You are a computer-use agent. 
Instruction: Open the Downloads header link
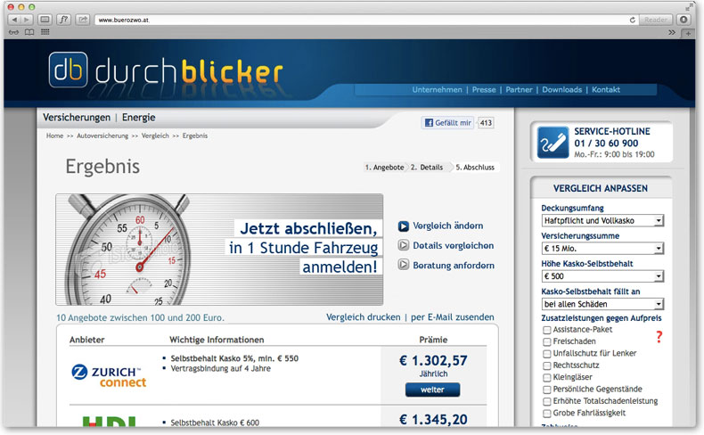click(561, 90)
